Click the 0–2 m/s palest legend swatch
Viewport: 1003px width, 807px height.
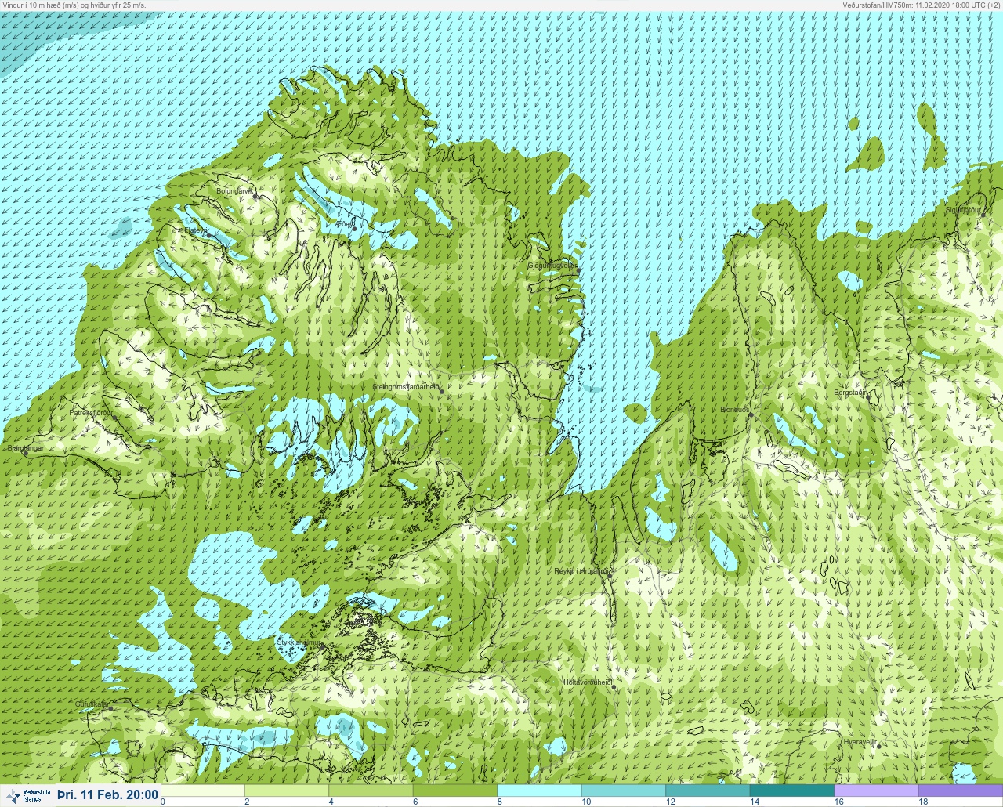point(203,791)
